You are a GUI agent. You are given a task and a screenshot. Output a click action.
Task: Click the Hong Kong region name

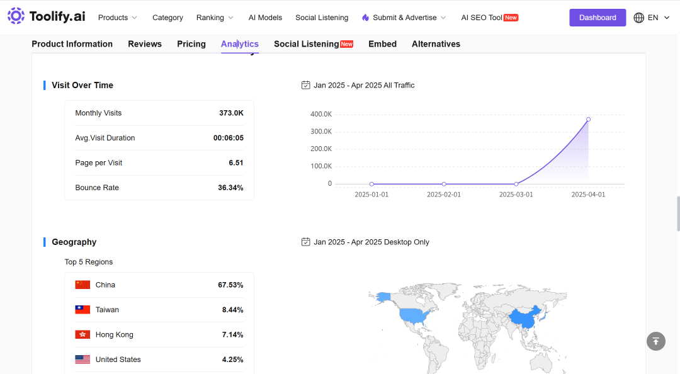[114, 334]
